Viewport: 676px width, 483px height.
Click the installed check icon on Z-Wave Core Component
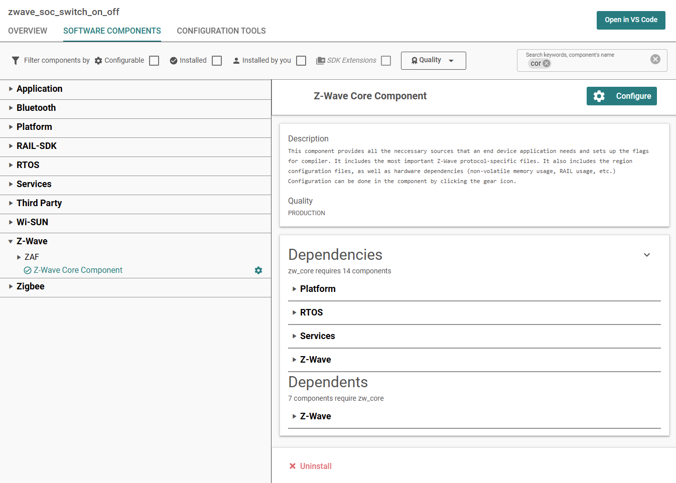(x=27, y=270)
